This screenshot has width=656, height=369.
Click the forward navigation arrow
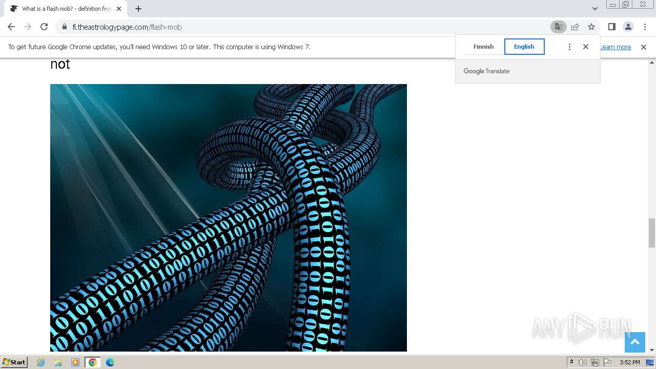click(28, 27)
